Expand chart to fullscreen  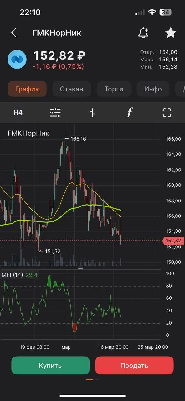click(167, 112)
